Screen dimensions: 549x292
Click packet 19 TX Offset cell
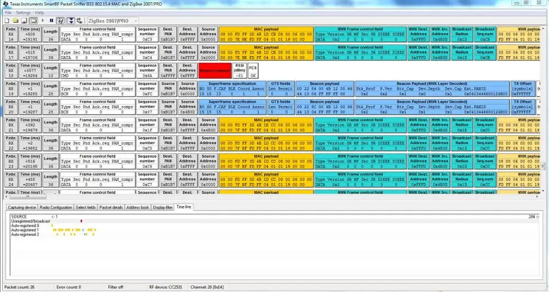coord(523,89)
